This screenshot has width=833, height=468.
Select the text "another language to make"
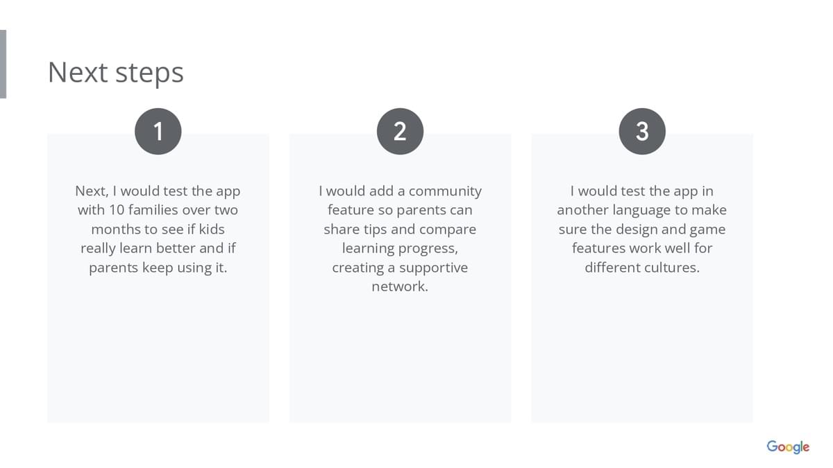(642, 210)
